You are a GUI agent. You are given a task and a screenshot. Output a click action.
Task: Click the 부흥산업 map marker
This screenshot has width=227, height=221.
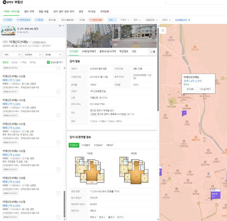[x=171, y=37]
